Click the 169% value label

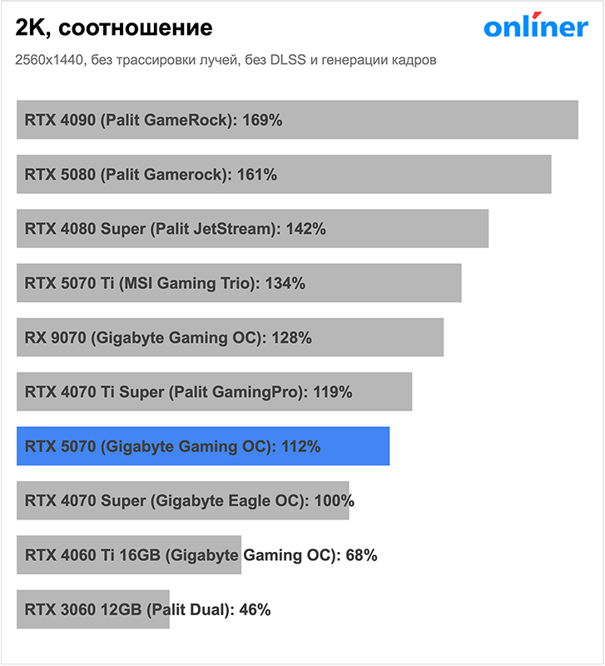pyautogui.click(x=262, y=120)
